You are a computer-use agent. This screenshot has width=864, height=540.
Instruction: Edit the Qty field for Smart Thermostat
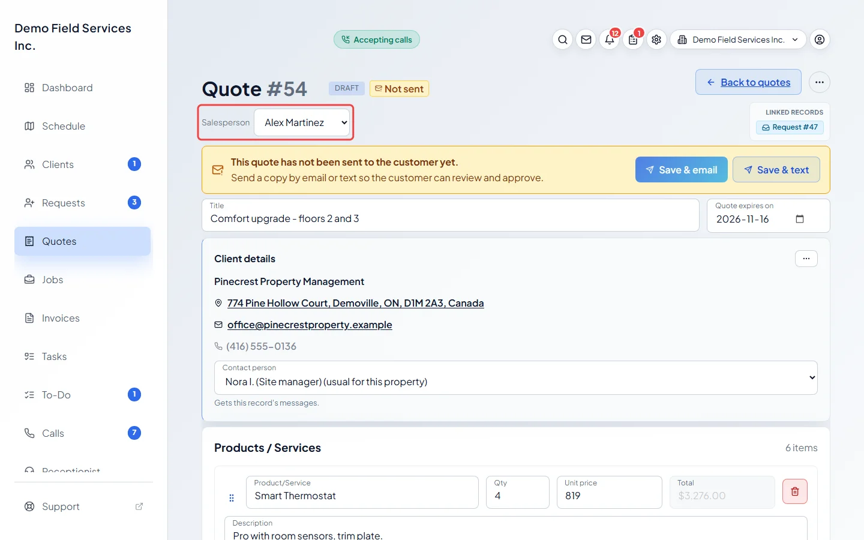[518, 492]
